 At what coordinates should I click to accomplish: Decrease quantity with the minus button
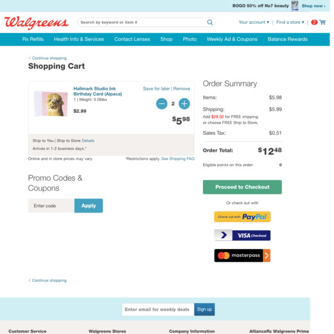click(x=162, y=104)
